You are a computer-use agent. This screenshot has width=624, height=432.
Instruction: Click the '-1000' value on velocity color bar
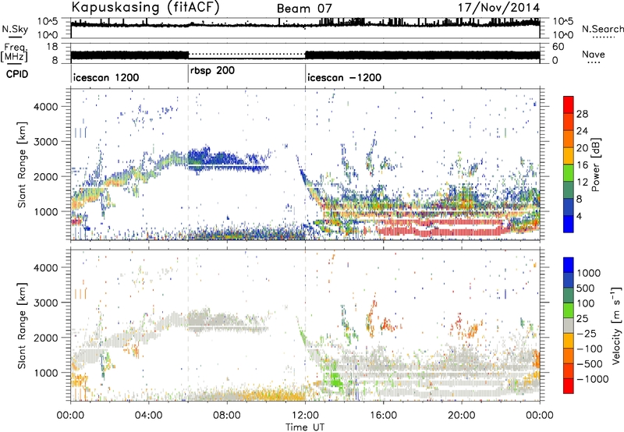coord(593,379)
